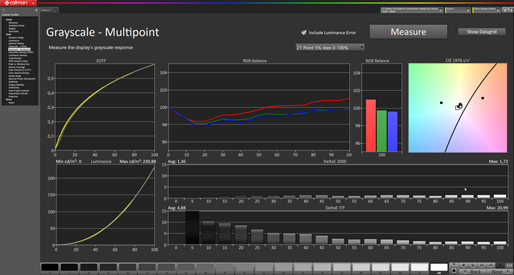Select the 100% white grayscale swatch
Viewport: 514px width, 275px height.
pyautogui.click(x=439, y=267)
